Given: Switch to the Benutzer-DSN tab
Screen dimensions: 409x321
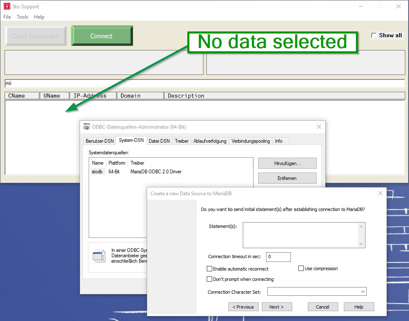Looking at the screenshot, I should (x=99, y=141).
